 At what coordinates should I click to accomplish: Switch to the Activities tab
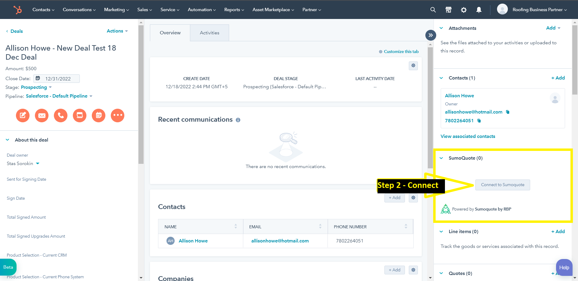(210, 33)
